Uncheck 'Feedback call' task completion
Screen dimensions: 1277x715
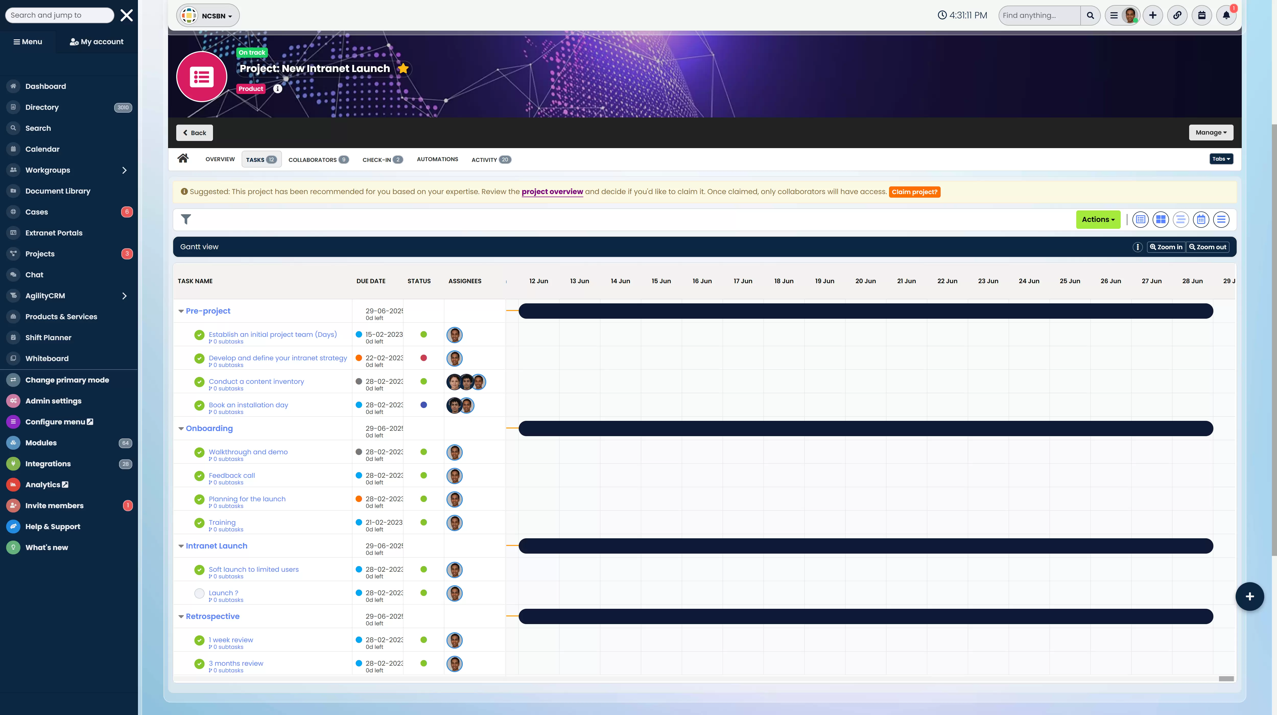point(199,476)
